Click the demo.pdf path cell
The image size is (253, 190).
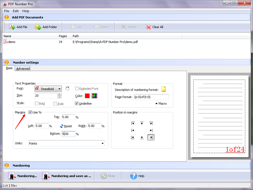tap(105, 42)
